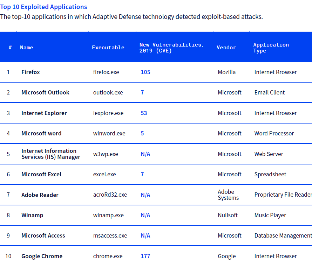
Task: Click the Top 10 Exploited Applications heading
Action: coord(43,7)
